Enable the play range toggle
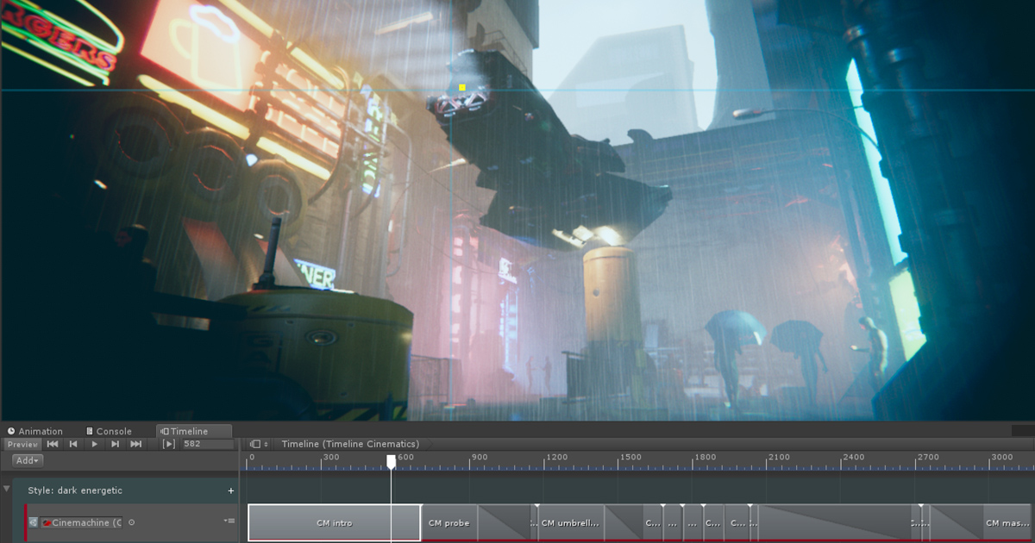 tap(169, 444)
